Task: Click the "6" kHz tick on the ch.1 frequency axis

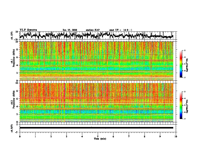Action: pos(17,57)
